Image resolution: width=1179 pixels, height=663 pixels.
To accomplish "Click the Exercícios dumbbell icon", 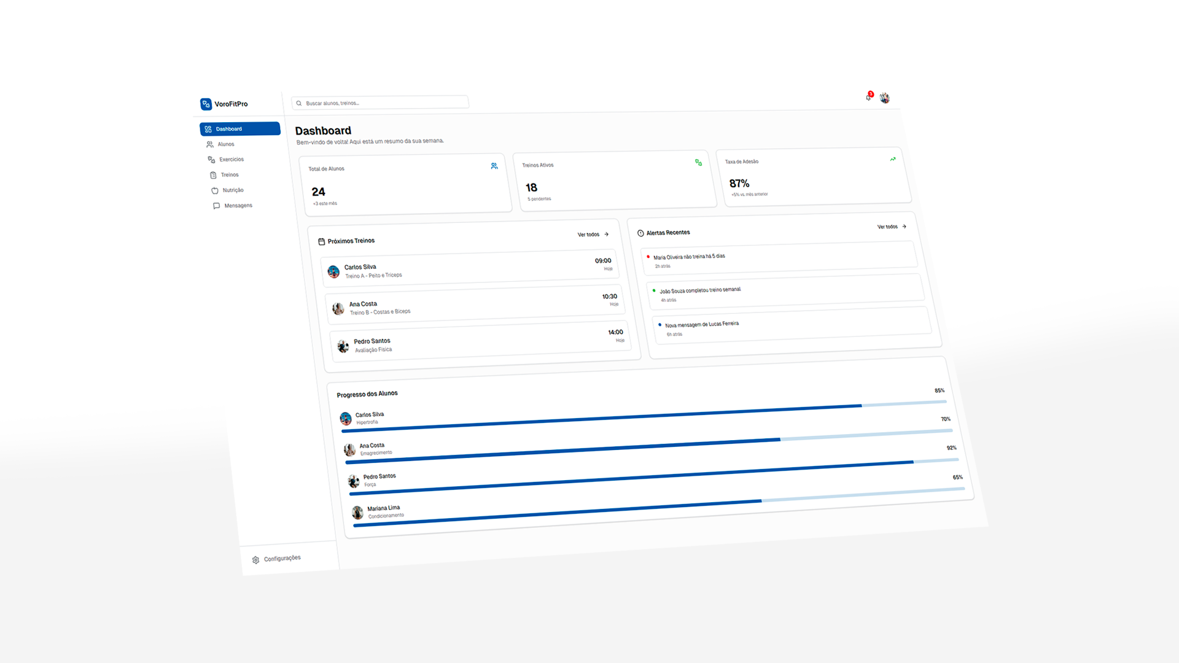I will (211, 159).
